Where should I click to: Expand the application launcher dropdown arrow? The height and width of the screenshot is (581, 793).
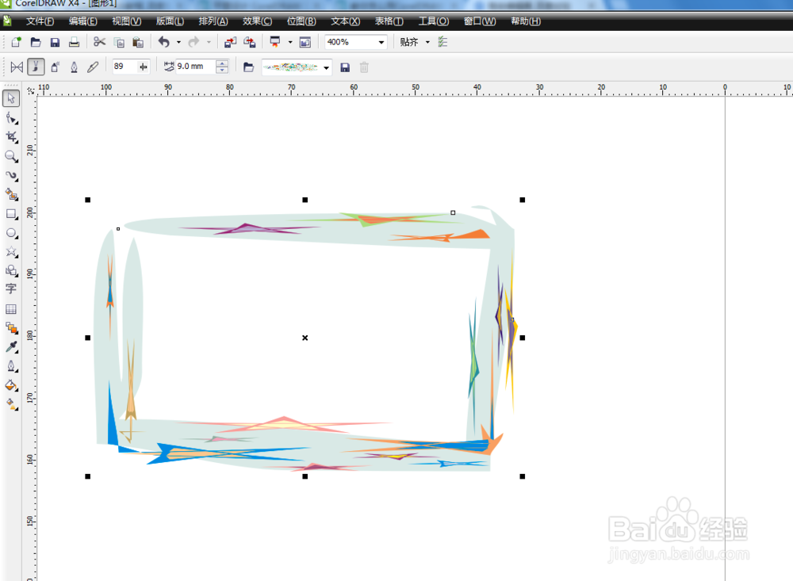point(290,42)
